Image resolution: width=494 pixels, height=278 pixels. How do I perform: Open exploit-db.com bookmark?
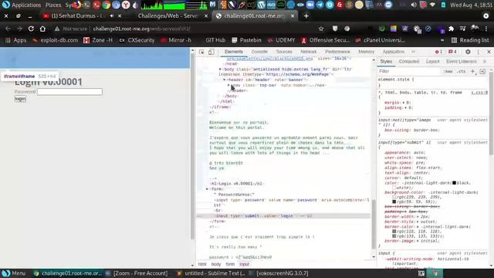55,40
